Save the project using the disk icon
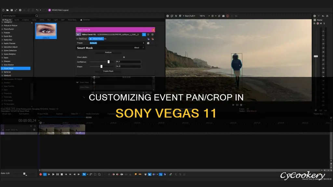The image size is (333, 187). click(12, 10)
